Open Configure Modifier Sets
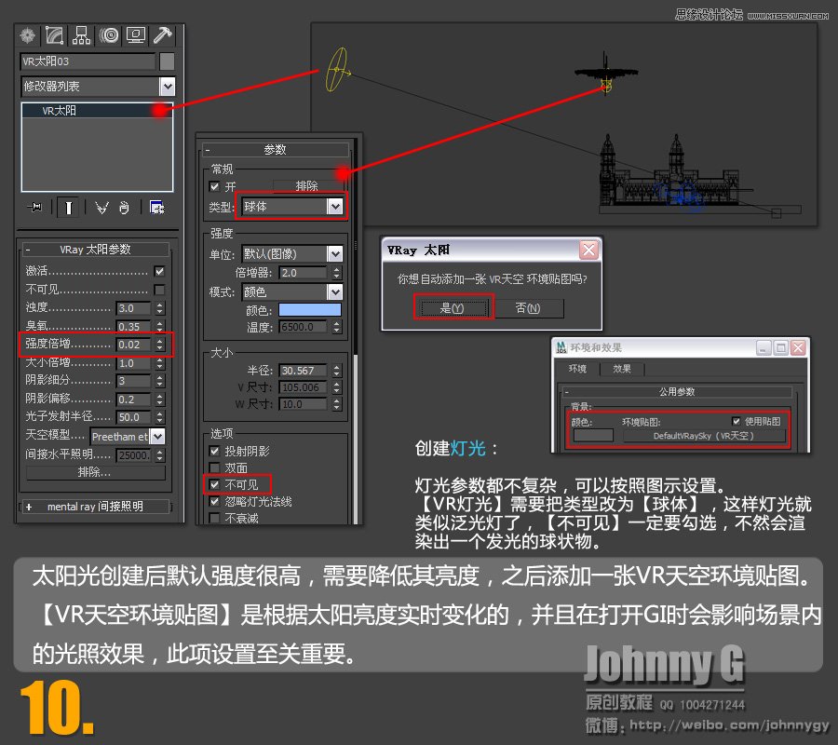Image resolution: width=838 pixels, height=745 pixels. coord(156,207)
